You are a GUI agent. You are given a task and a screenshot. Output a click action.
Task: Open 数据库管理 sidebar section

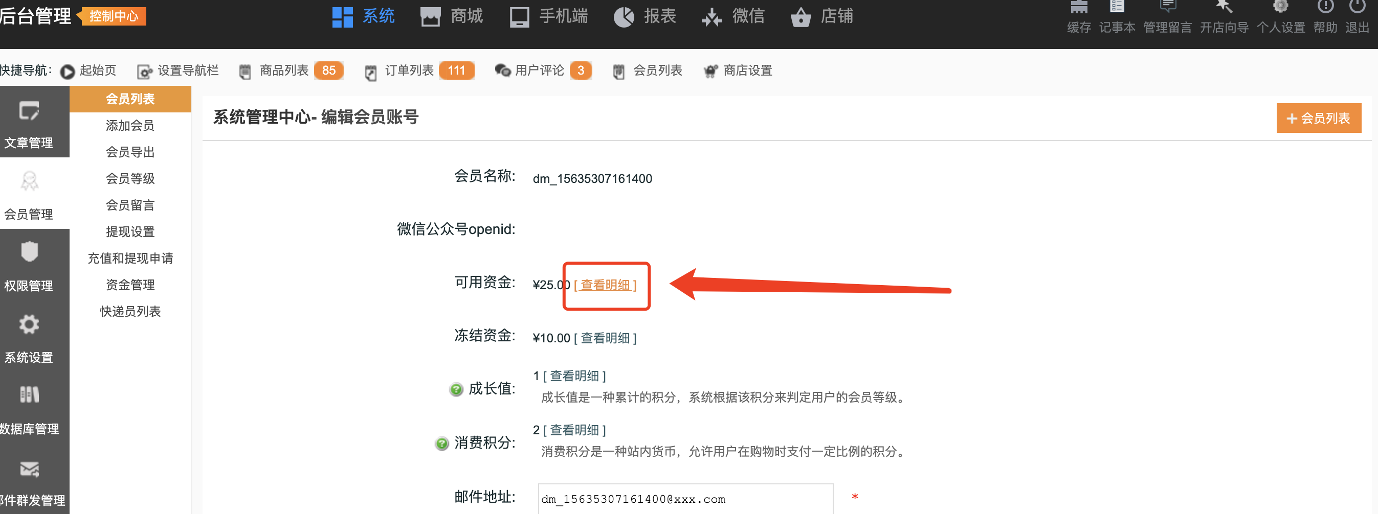(29, 410)
